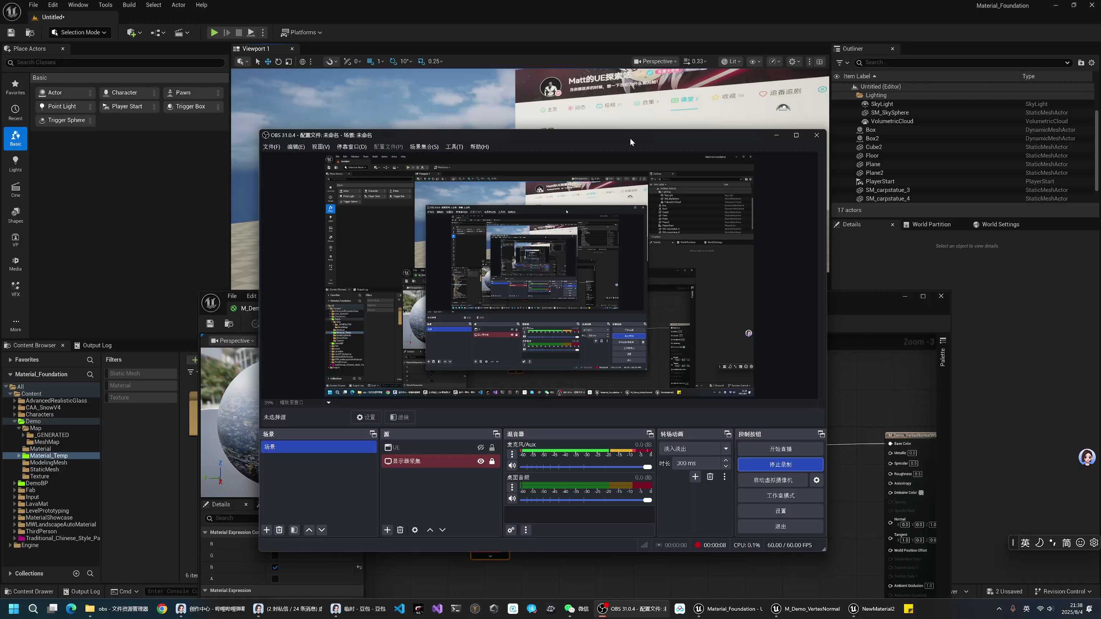Screen dimensions: 1101x619
Task: Open the Media category in Place Actors
Action: tap(15, 263)
